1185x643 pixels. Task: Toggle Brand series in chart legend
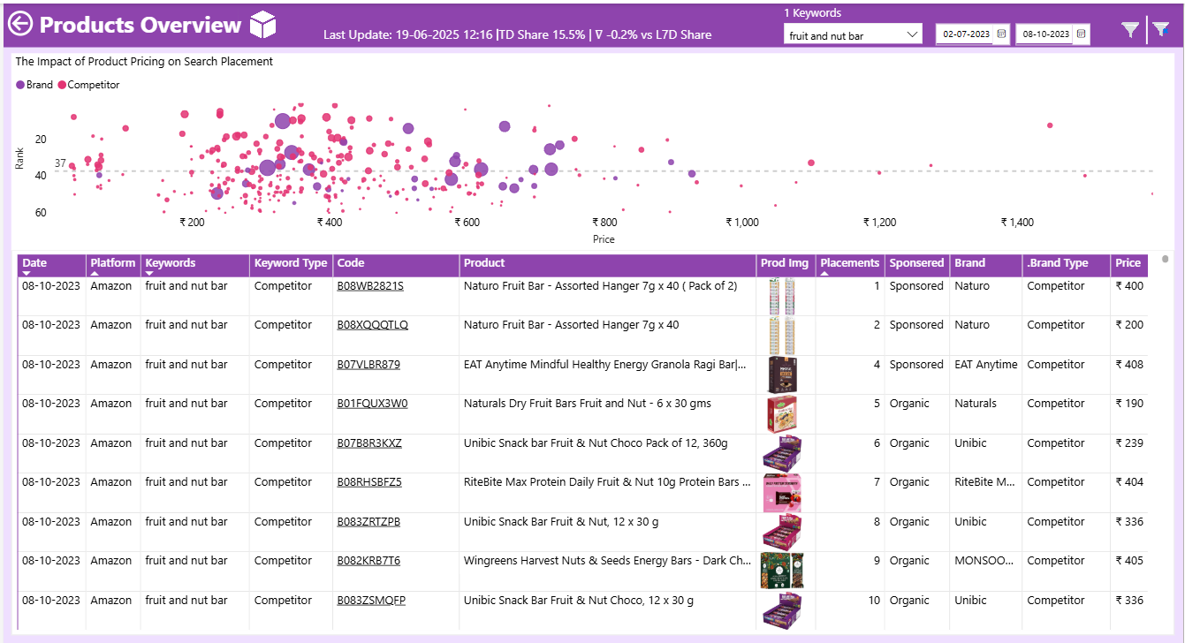pos(34,85)
